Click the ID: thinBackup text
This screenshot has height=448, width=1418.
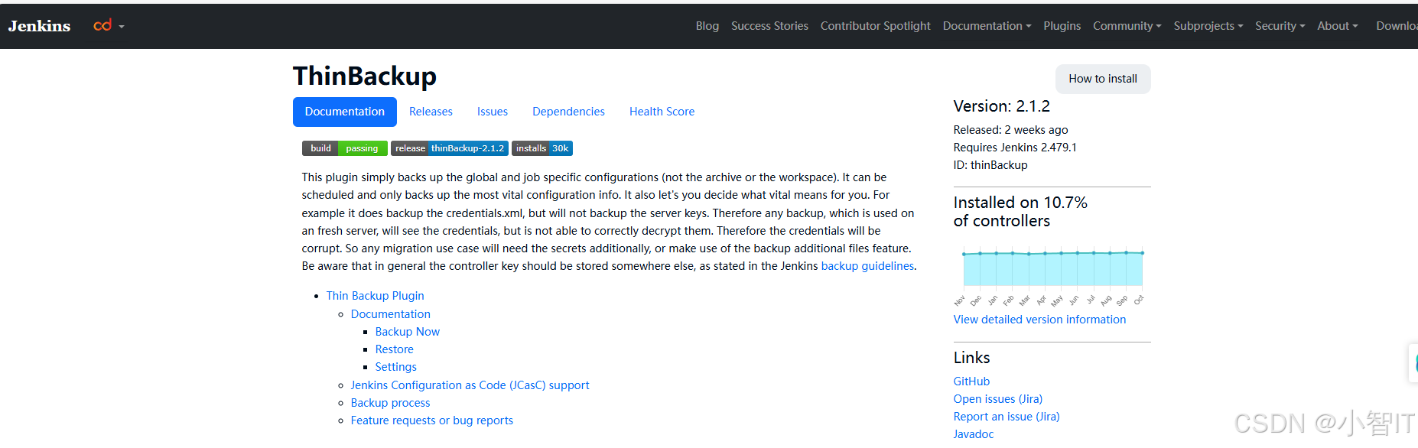click(x=990, y=165)
